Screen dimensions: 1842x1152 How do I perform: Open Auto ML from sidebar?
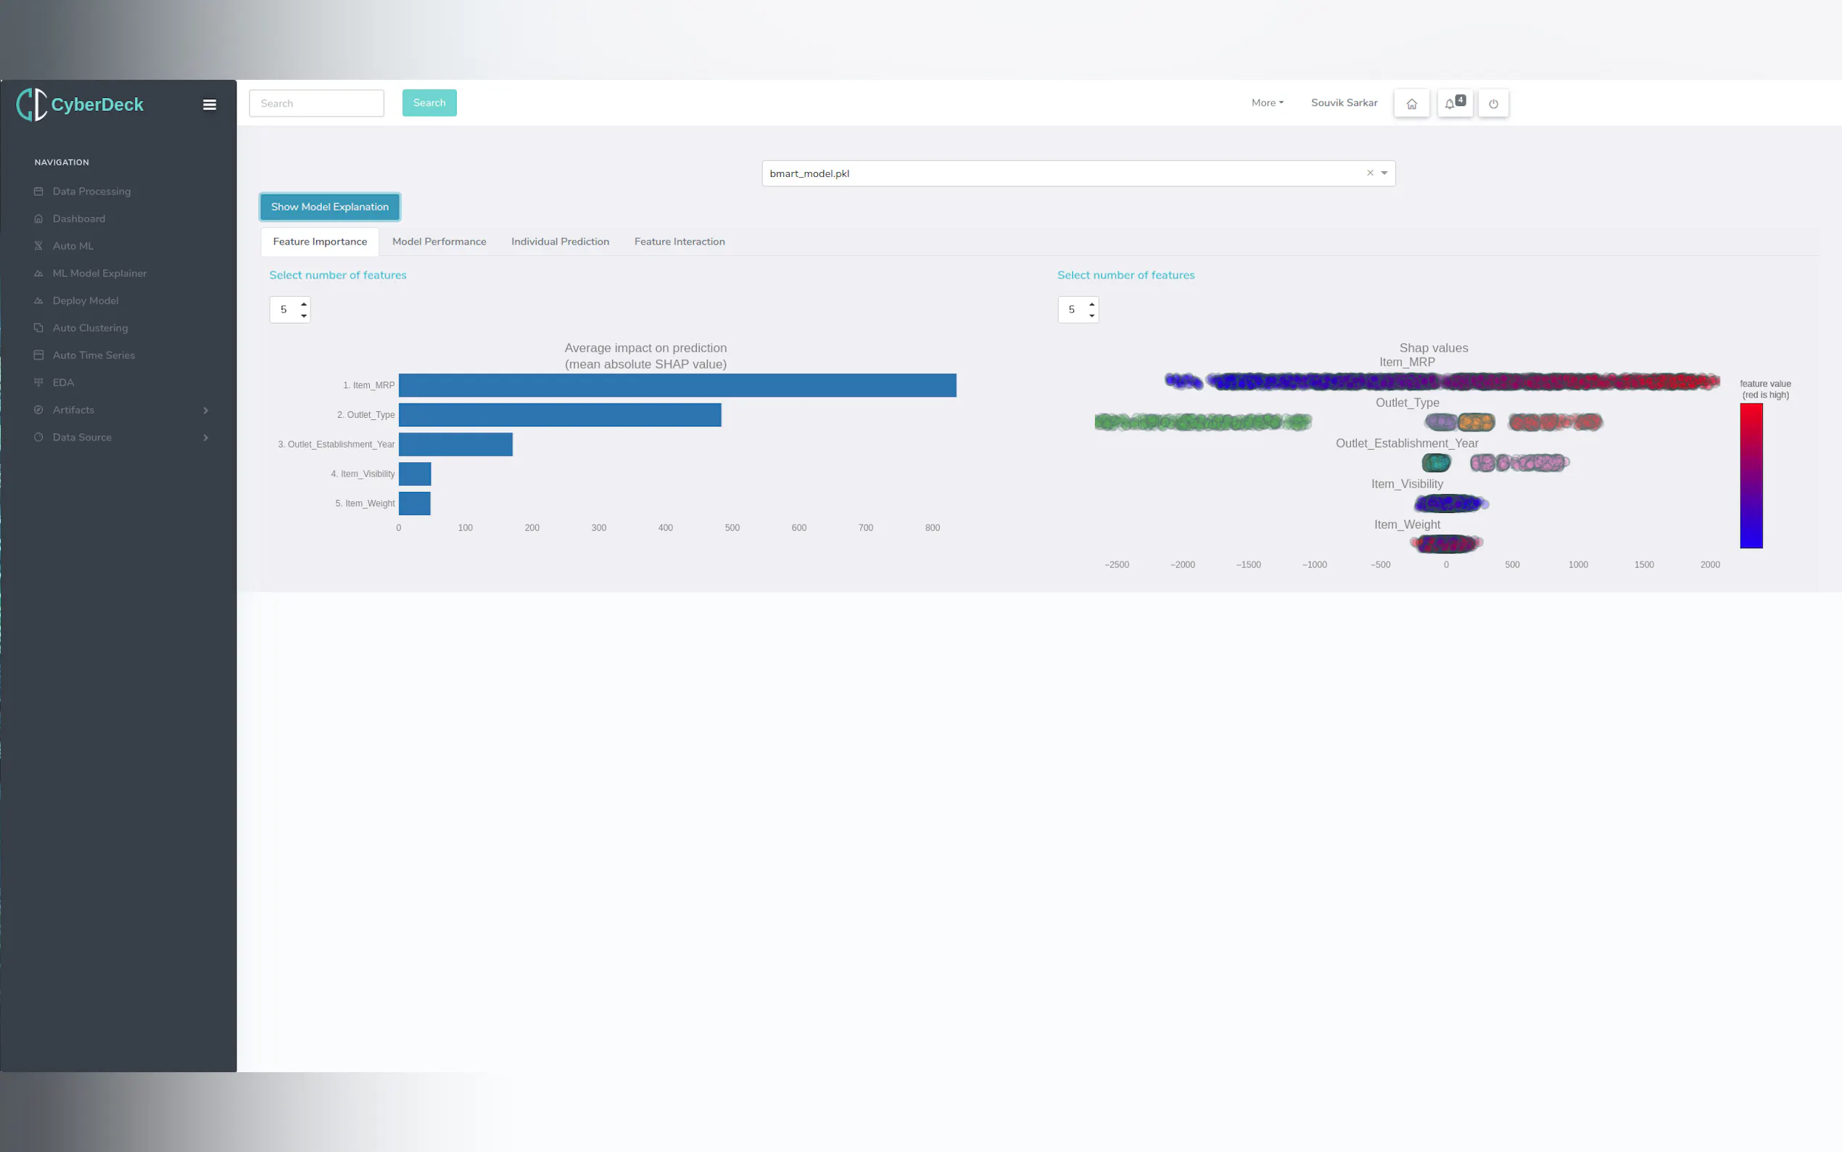point(73,246)
